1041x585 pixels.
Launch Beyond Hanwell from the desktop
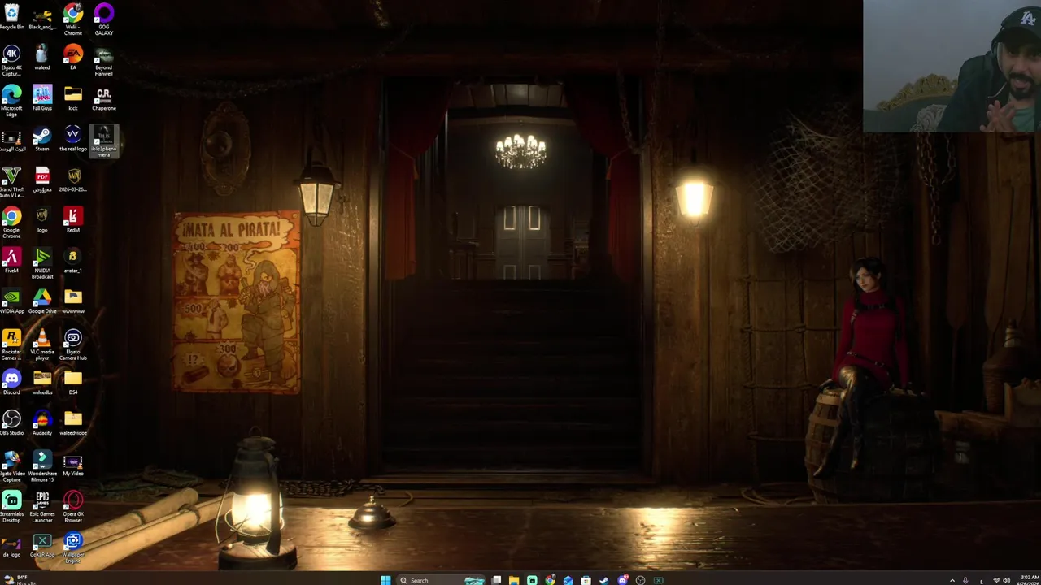(104, 60)
